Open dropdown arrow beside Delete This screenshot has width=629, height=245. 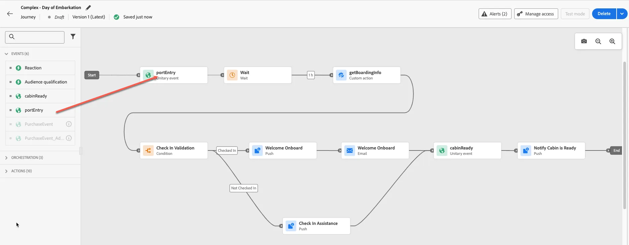coord(622,14)
